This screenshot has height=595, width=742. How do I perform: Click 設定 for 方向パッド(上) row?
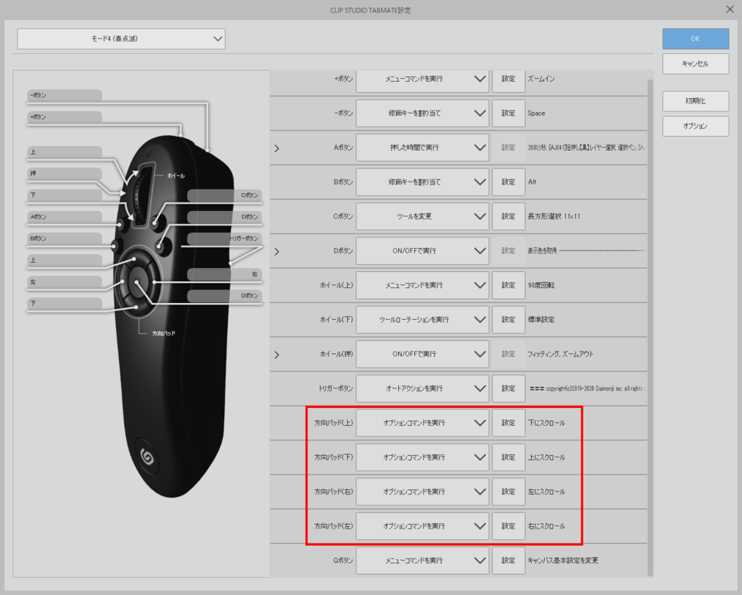pyautogui.click(x=508, y=423)
